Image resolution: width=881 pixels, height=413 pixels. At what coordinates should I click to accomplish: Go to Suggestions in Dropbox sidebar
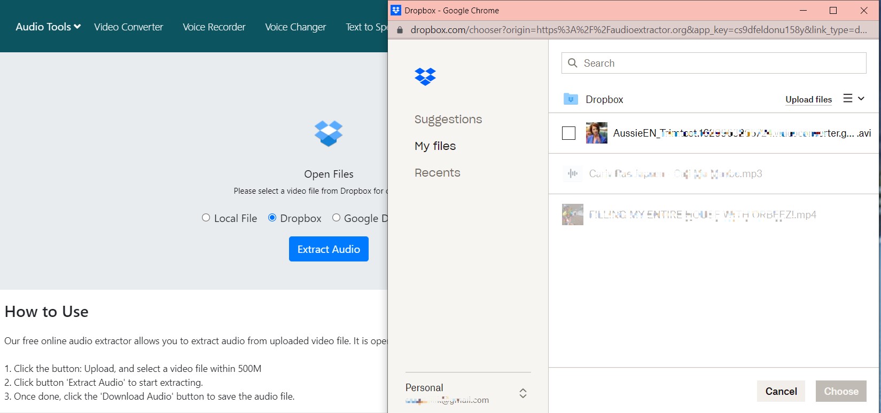tap(448, 120)
